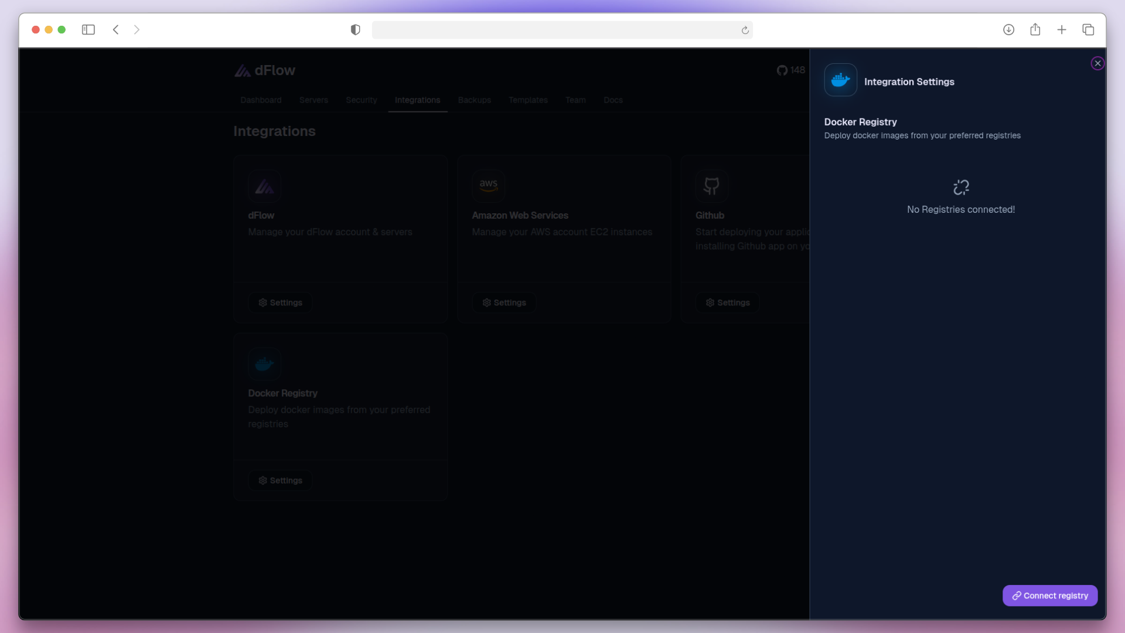This screenshot has height=633, width=1125.
Task: Open the Servers tab
Action: 313,100
